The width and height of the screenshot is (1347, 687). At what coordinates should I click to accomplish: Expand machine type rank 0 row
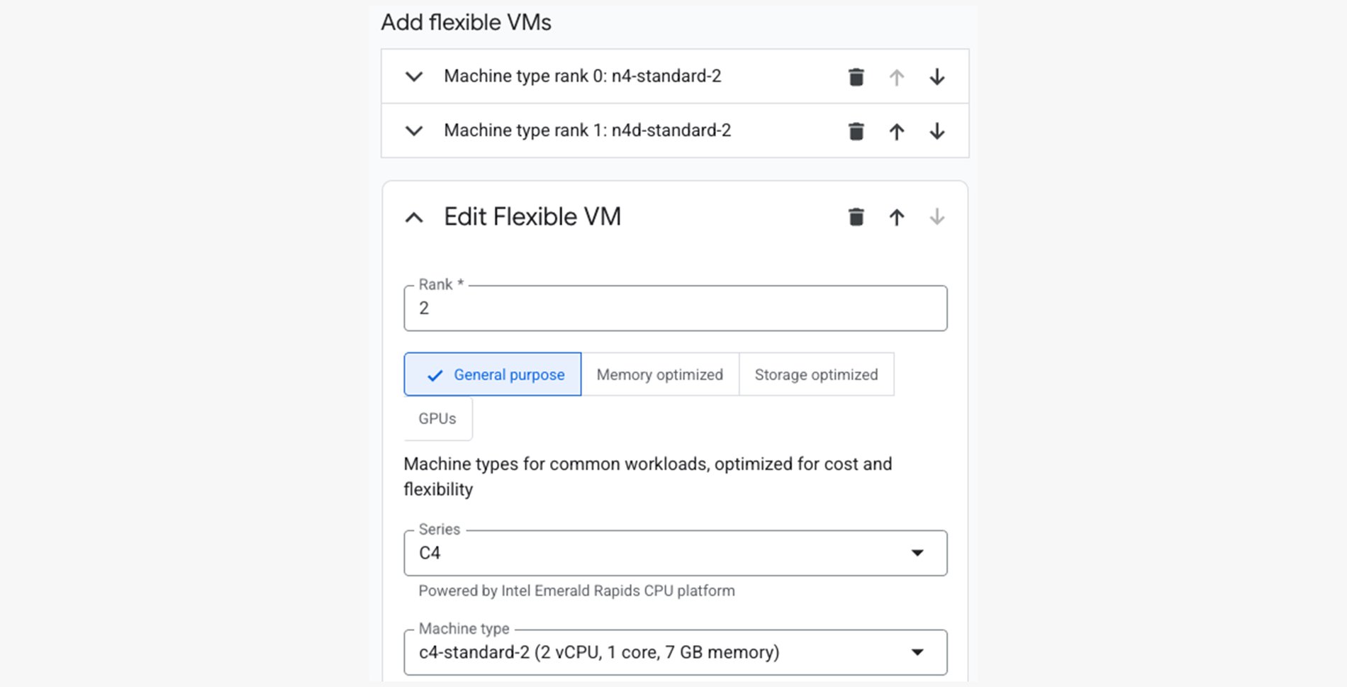click(414, 77)
